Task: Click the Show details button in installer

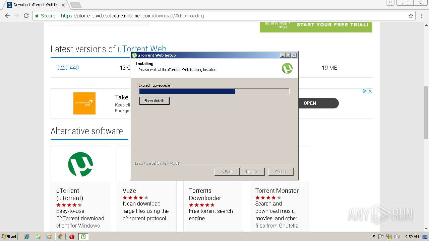Action: 154,101
